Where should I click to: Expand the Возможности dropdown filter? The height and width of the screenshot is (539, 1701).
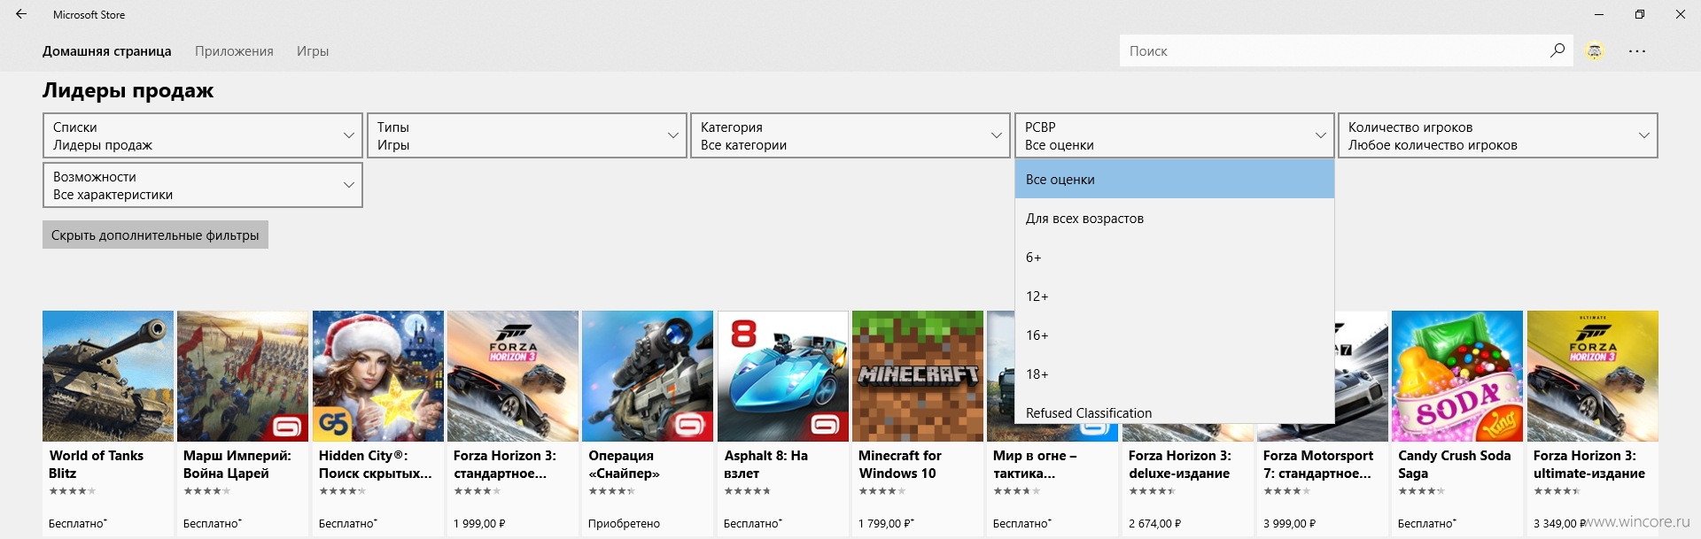(203, 185)
